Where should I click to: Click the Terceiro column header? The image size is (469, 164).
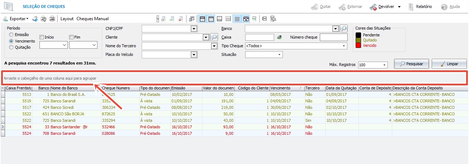[x=314, y=88]
